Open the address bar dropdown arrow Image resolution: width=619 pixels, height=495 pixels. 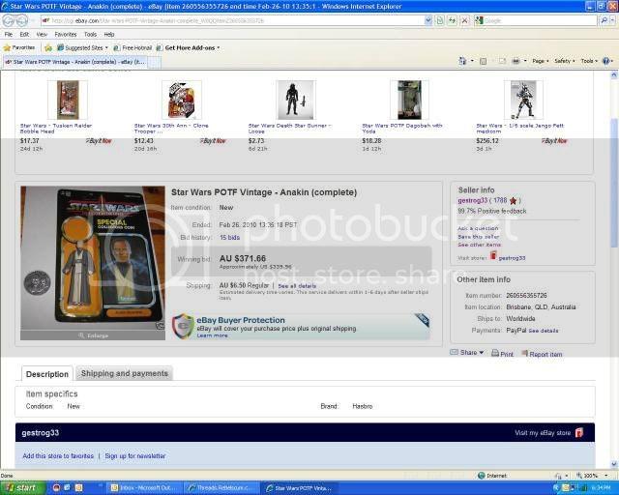point(428,20)
